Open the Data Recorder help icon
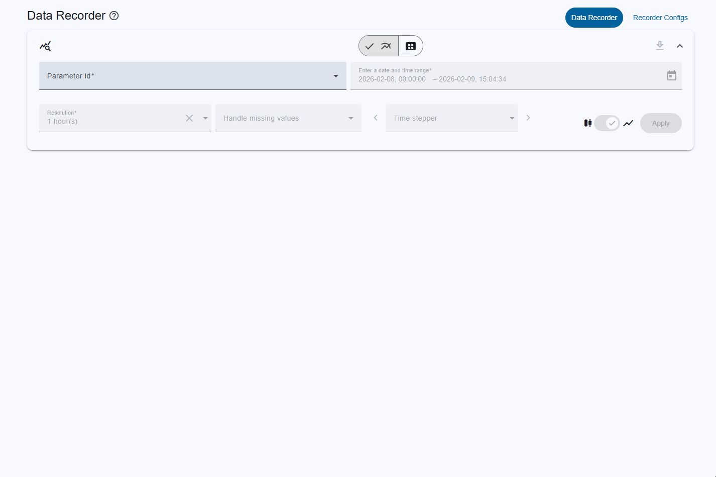Image resolution: width=716 pixels, height=477 pixels. 114,16
